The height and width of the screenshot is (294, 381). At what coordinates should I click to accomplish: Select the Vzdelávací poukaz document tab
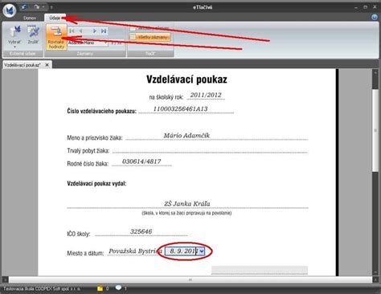tap(23, 65)
